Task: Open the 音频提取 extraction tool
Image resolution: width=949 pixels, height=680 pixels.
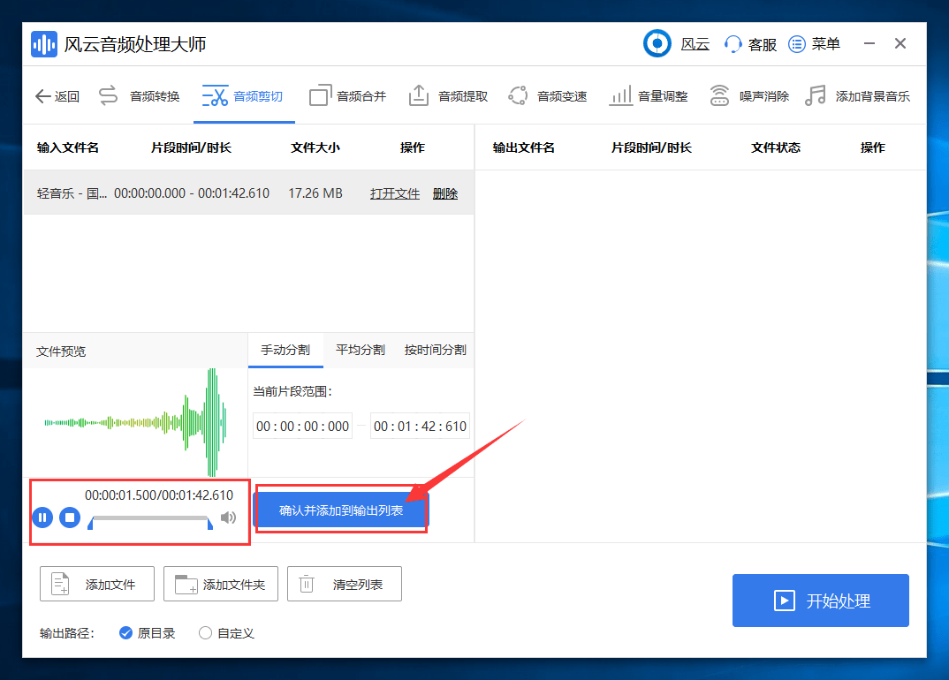Action: pos(448,96)
